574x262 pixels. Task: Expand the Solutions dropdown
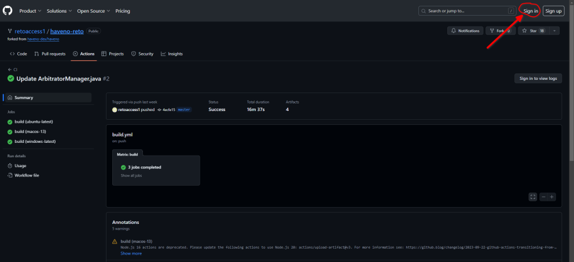(59, 11)
